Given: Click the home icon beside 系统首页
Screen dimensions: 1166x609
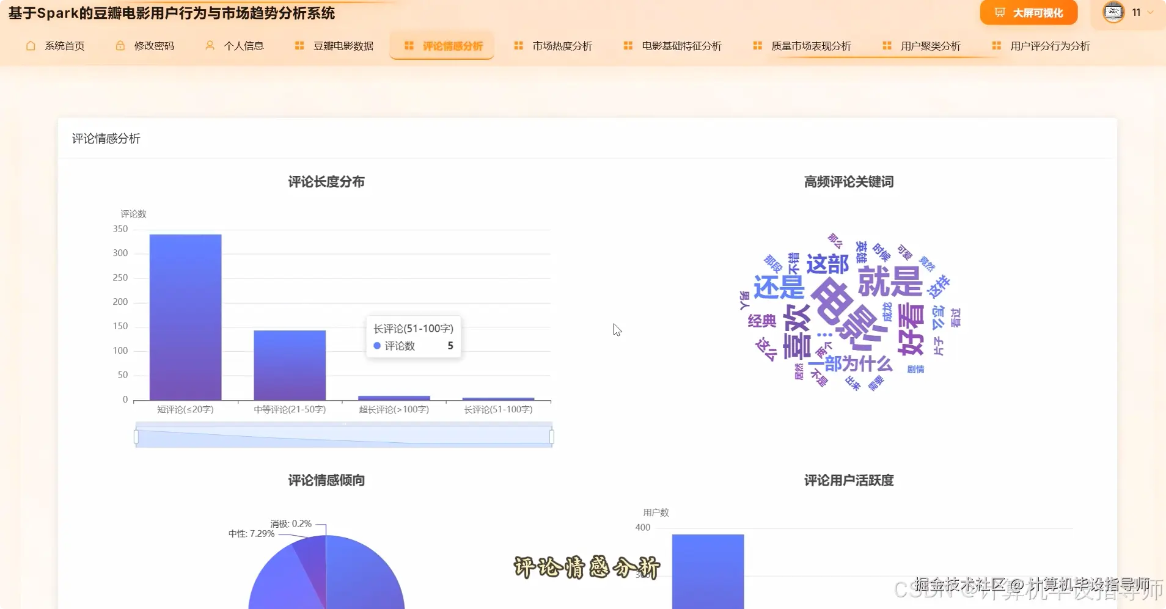Looking at the screenshot, I should coord(31,46).
